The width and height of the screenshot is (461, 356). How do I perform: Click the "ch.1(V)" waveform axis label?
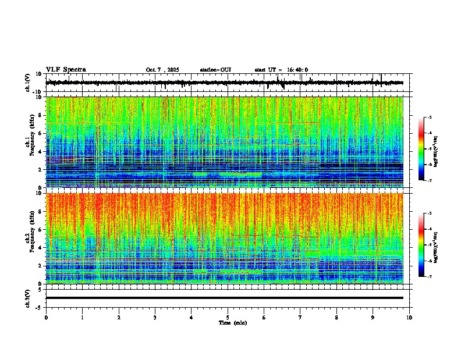point(28,83)
